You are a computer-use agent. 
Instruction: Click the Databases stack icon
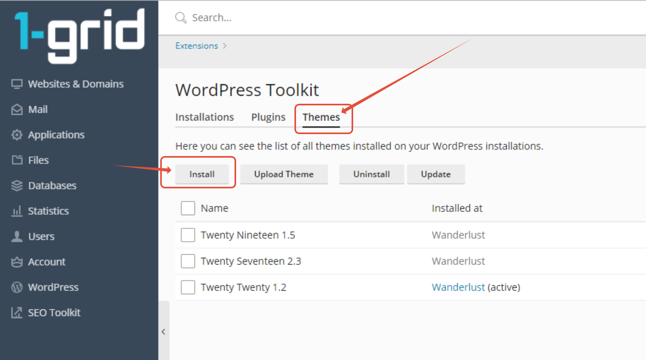pos(17,186)
